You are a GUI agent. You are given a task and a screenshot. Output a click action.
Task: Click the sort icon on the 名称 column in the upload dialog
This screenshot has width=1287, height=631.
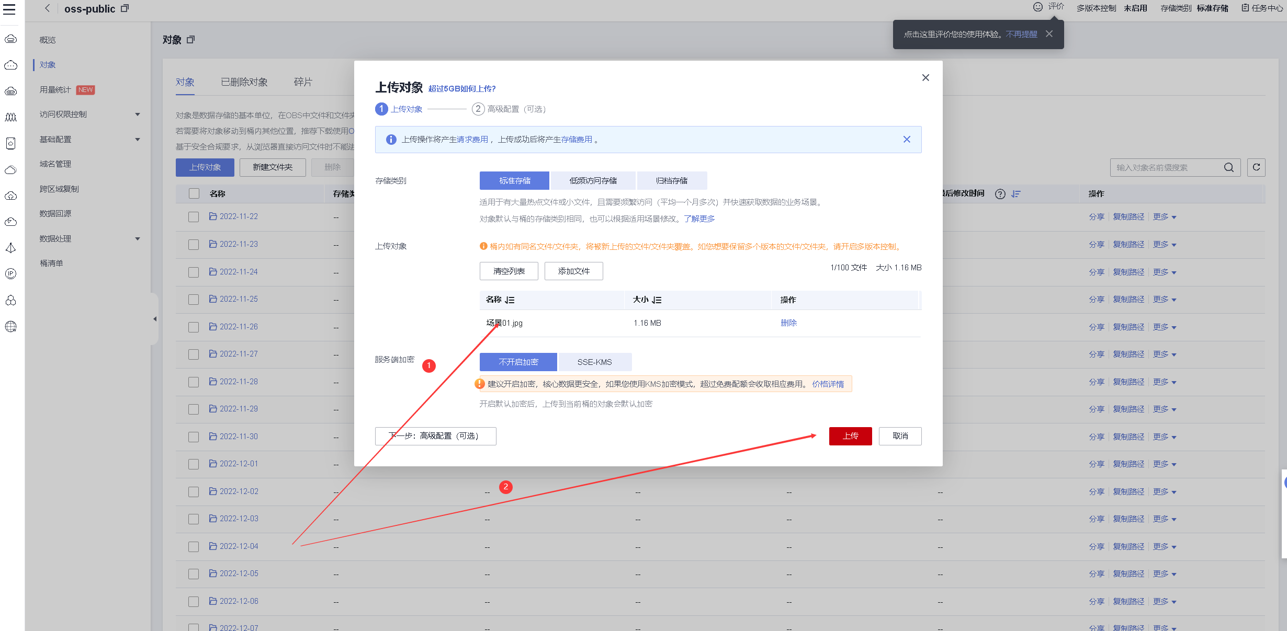point(510,300)
